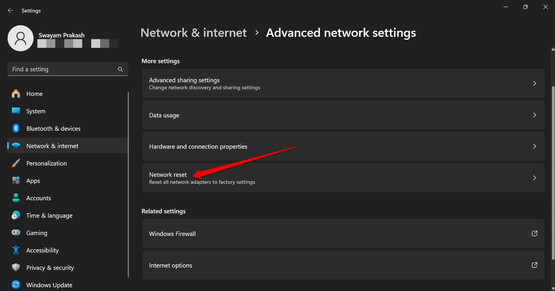Expand Advanced sharing settings chevron
This screenshot has width=555, height=291.
pyautogui.click(x=534, y=83)
